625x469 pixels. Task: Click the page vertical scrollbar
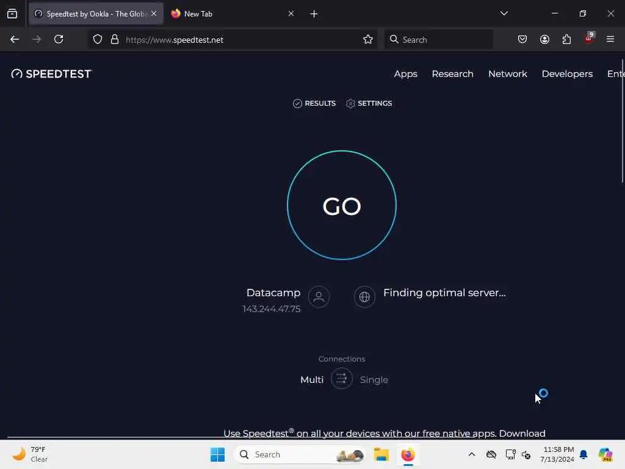[x=623, y=122]
